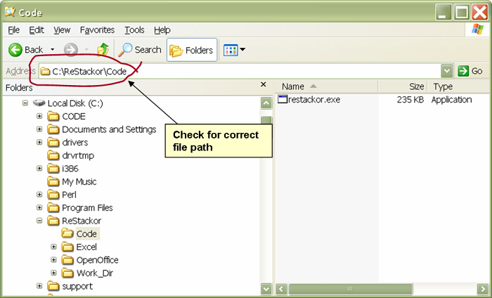Collapse the ReStackor folder node
This screenshot has width=492, height=298.
point(39,221)
